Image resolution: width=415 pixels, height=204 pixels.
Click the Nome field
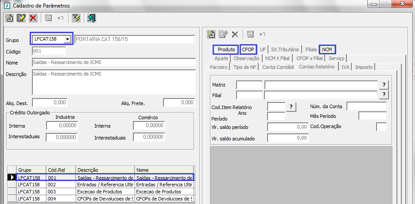point(114,63)
